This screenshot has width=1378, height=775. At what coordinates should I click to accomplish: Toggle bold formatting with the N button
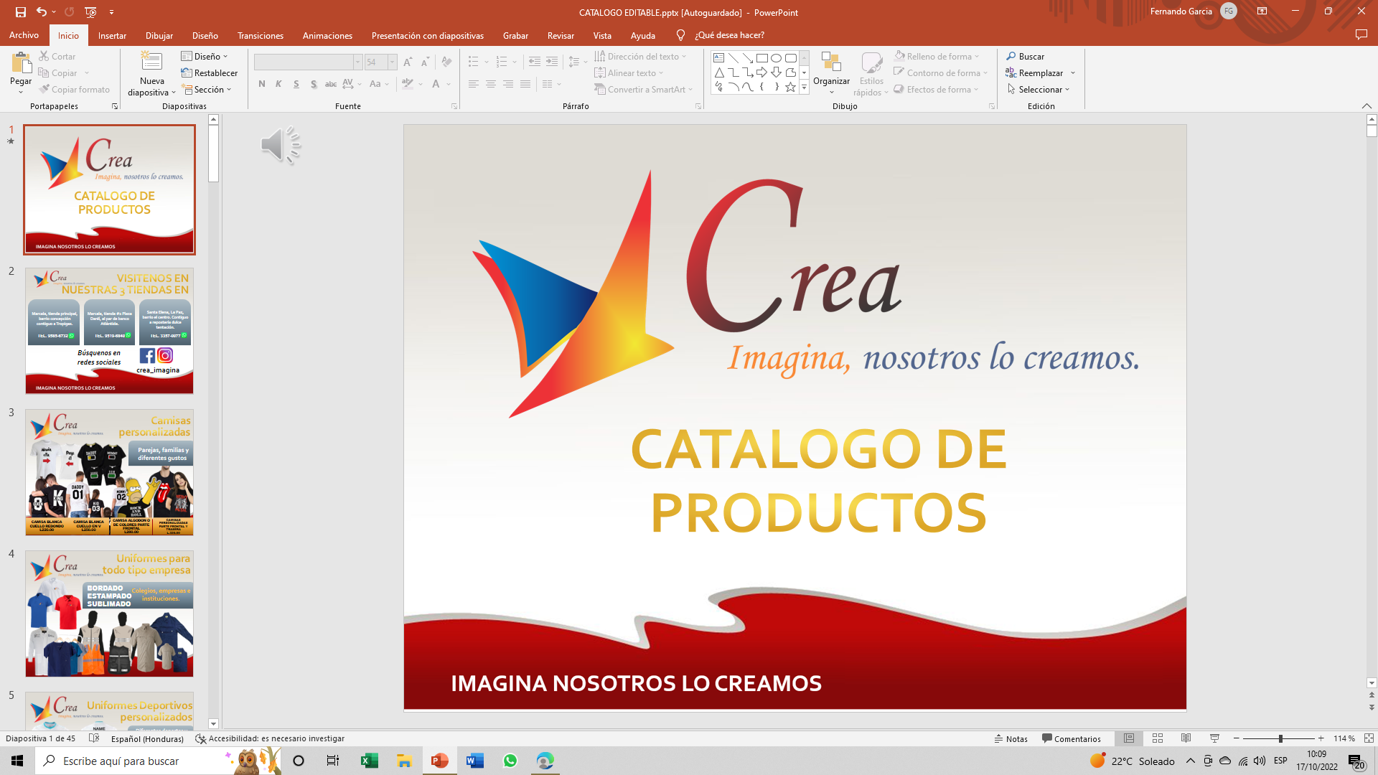coord(261,84)
